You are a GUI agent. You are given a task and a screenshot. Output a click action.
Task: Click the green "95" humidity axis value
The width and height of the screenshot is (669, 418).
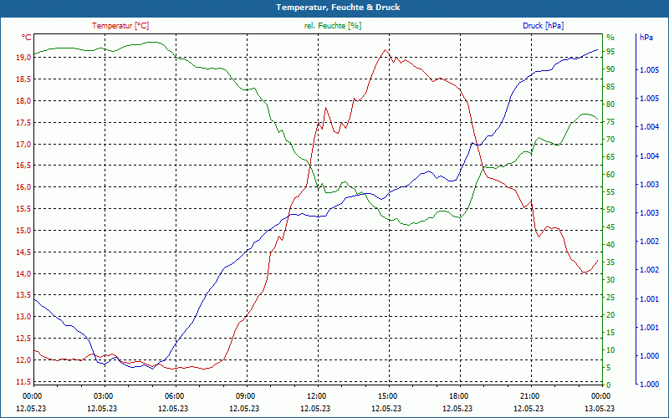coord(610,52)
